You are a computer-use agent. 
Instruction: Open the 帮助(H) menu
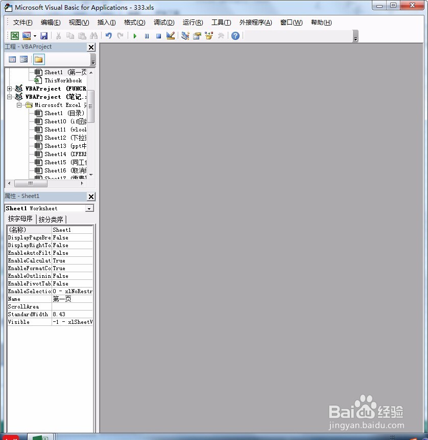coord(321,23)
